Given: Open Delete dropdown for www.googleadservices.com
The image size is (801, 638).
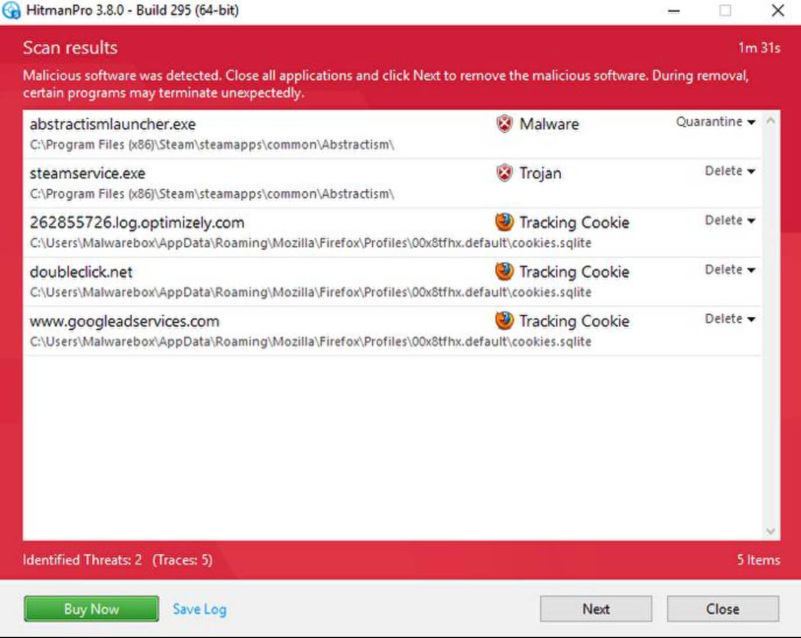Looking at the screenshot, I should [x=730, y=319].
